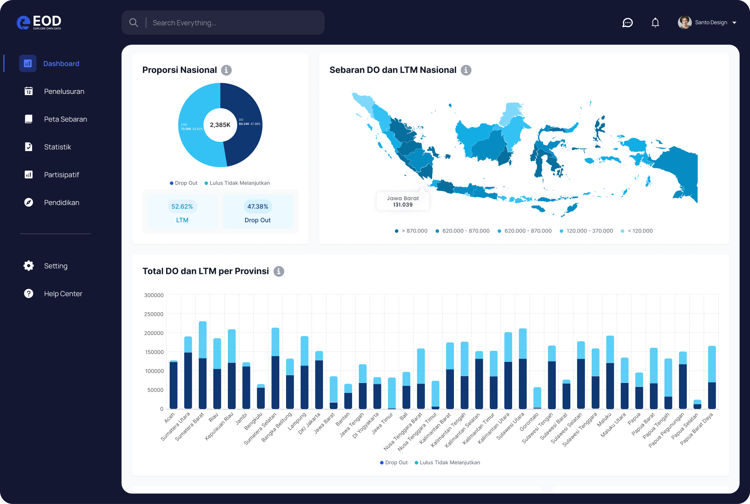750x504 pixels.
Task: Show info for Total DO dan LTM per Provinsi
Action: click(279, 271)
